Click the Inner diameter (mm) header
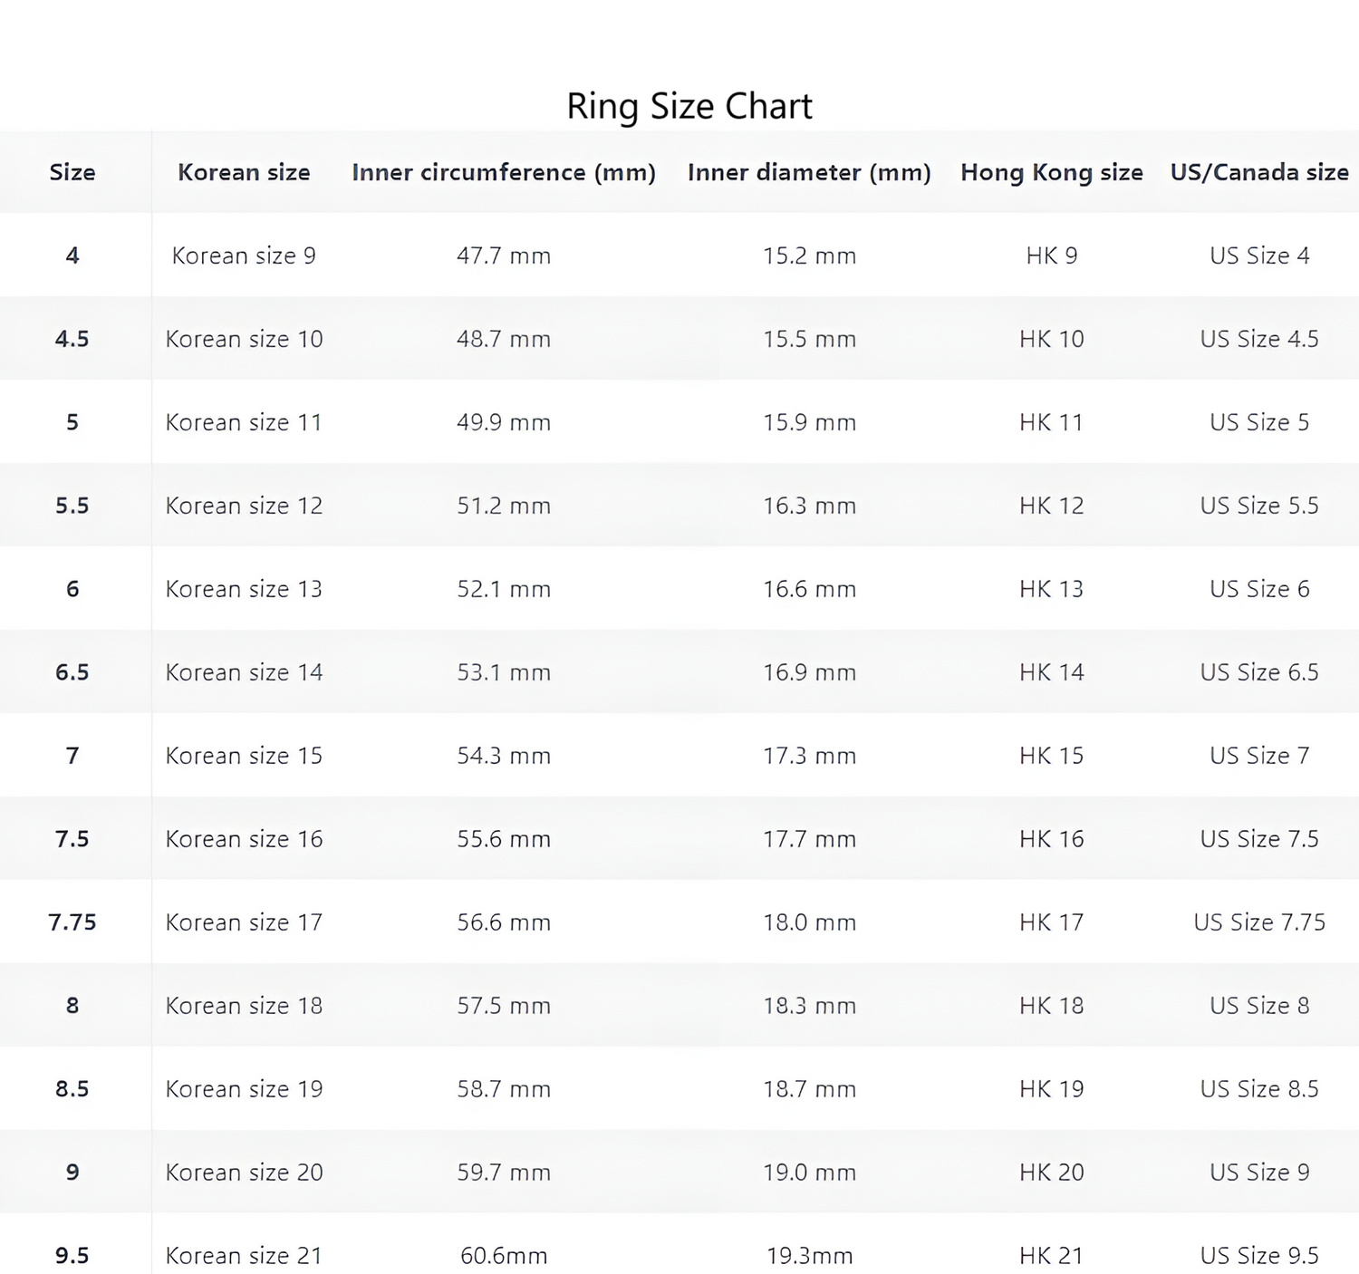Viewport: 1359px width, 1274px height. (x=809, y=172)
